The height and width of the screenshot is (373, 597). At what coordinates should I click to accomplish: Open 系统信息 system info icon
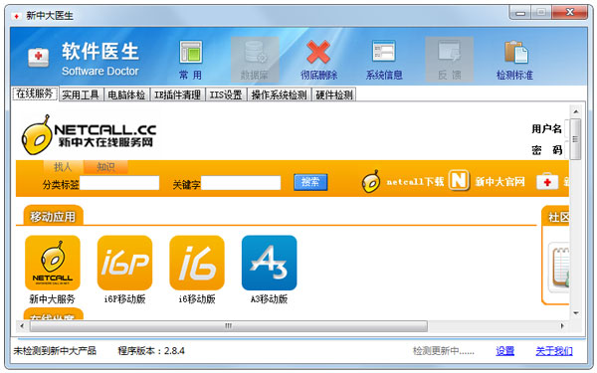point(384,60)
